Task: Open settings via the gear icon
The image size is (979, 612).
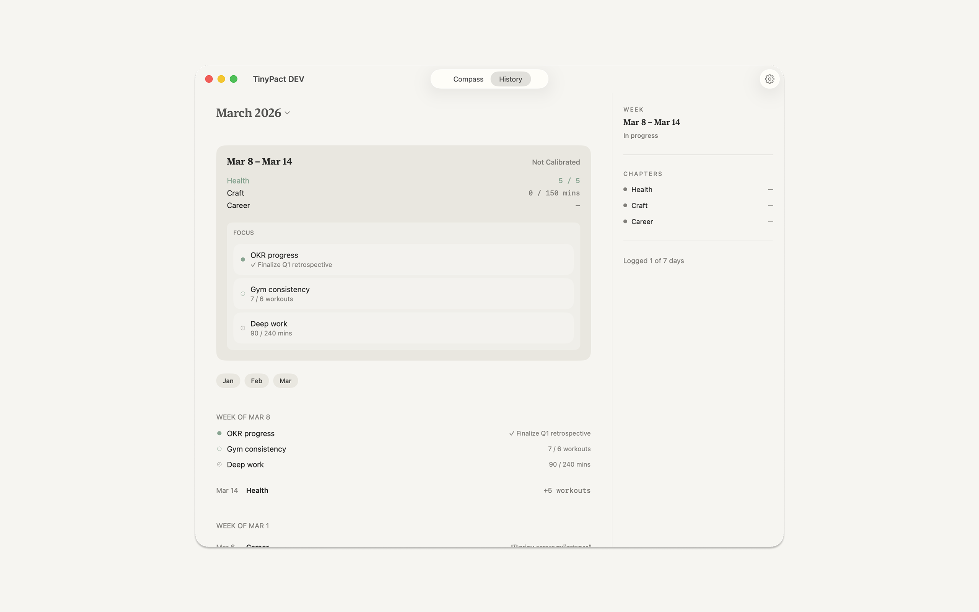Action: pos(769,79)
